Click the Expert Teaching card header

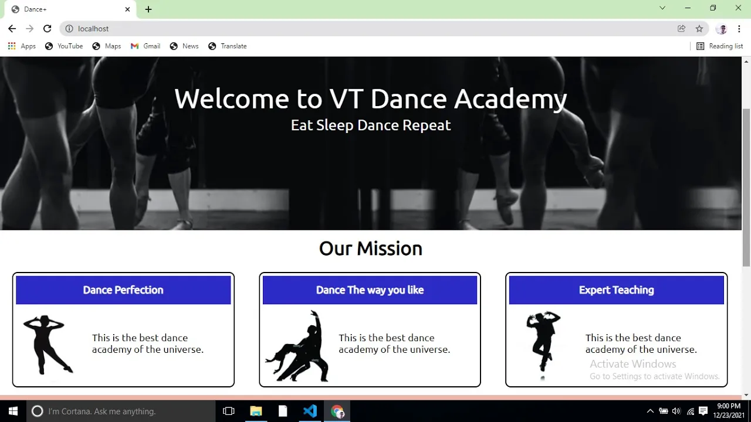617,290
